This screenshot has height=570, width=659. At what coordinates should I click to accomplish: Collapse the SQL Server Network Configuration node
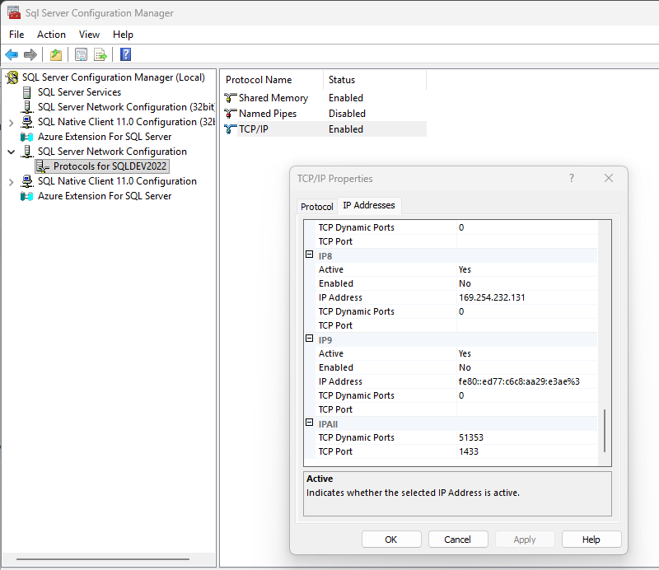(x=11, y=152)
